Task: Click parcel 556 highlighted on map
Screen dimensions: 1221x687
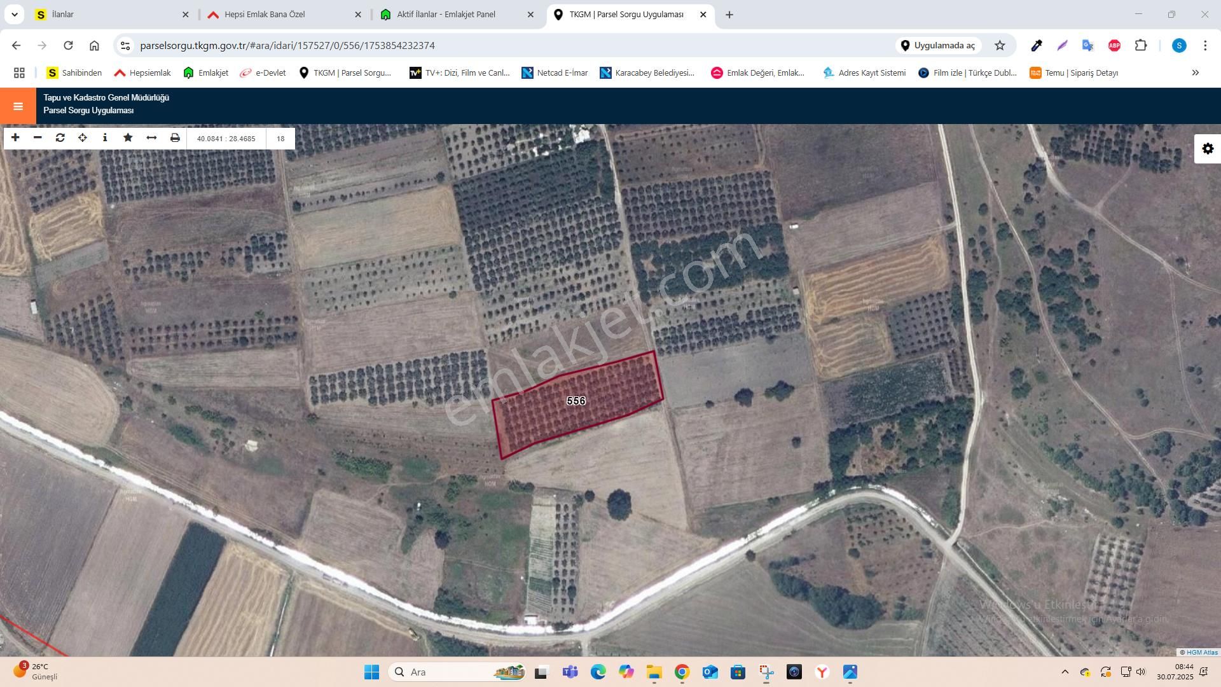Action: click(576, 401)
